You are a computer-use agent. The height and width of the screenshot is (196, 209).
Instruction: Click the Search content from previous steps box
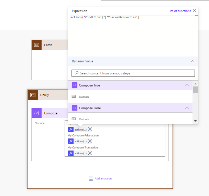(x=133, y=73)
